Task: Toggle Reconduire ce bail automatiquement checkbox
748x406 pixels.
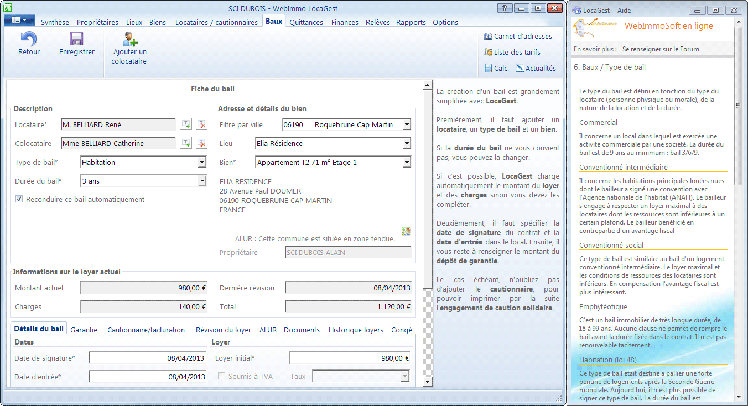Action: (x=19, y=200)
